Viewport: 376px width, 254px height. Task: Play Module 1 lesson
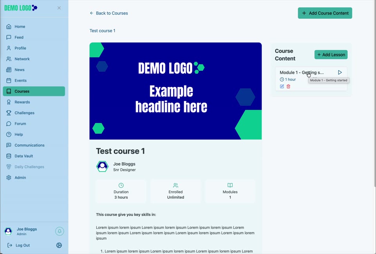pyautogui.click(x=340, y=72)
